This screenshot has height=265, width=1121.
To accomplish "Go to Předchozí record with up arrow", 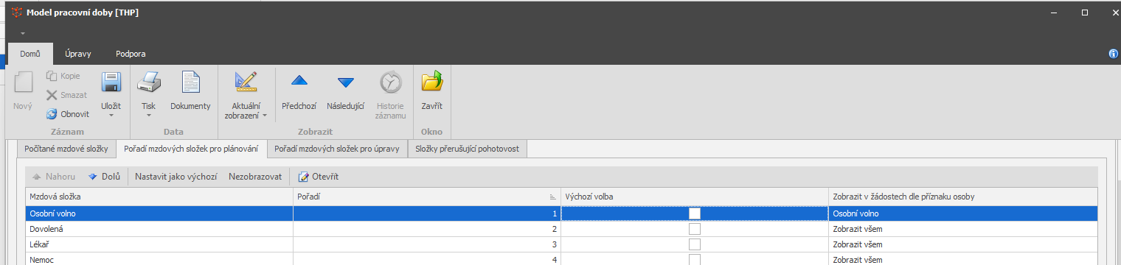I will (x=299, y=82).
